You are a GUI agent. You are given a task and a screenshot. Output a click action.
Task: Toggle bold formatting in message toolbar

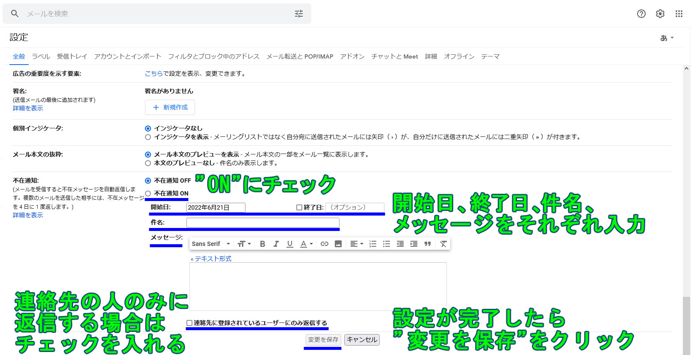point(263,244)
